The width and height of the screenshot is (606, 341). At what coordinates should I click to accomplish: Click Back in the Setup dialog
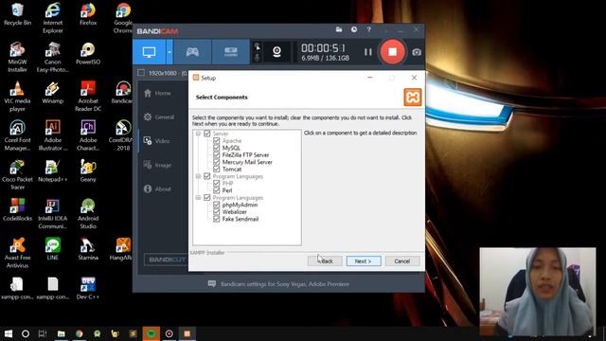click(x=325, y=261)
